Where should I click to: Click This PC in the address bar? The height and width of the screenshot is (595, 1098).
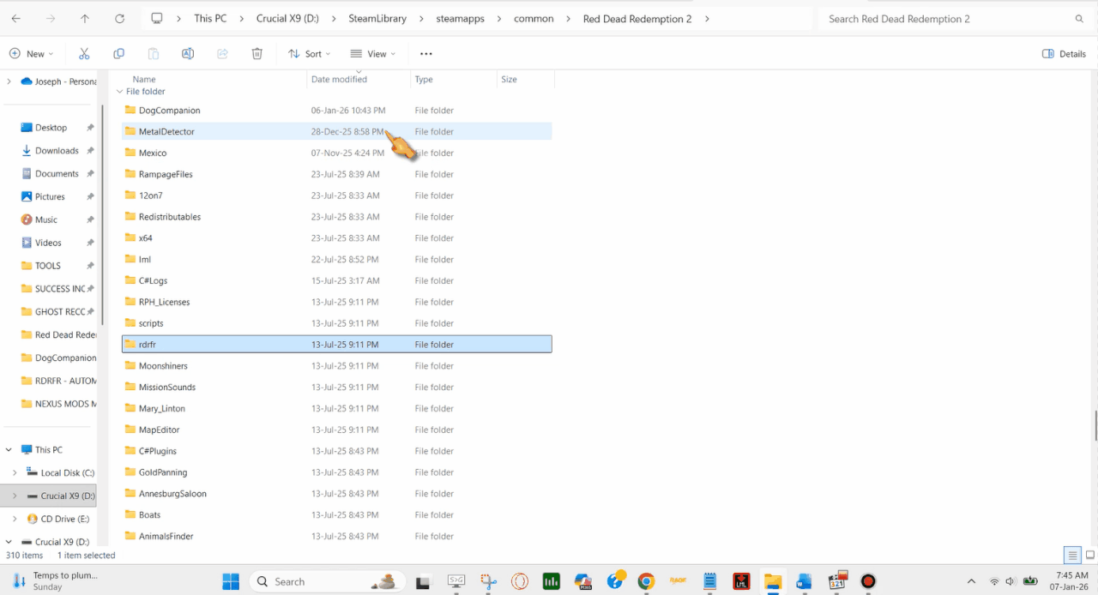(x=210, y=18)
